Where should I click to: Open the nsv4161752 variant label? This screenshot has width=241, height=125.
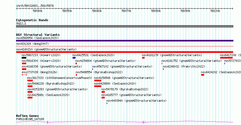191,61
